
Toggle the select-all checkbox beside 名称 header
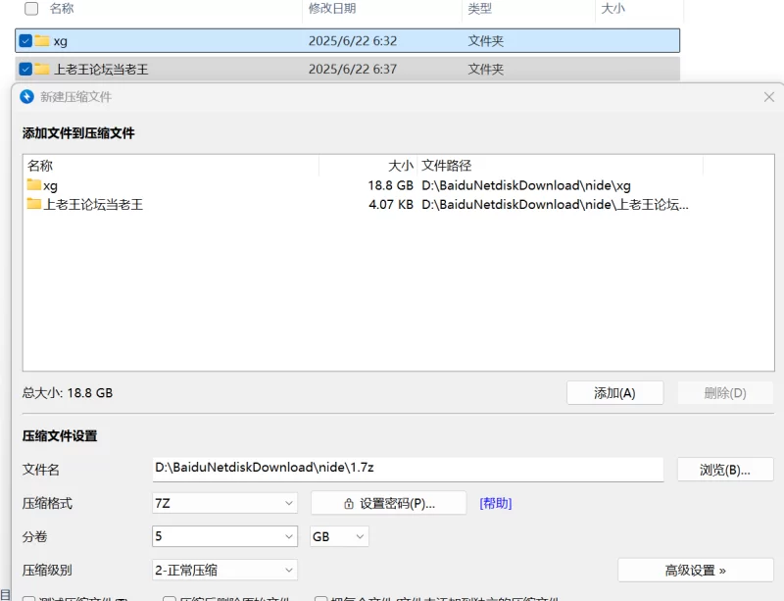tap(31, 9)
